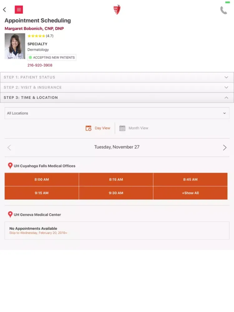234x312 pixels.
Task: Select the 8:00 AM appointment slot
Action: 41,179
